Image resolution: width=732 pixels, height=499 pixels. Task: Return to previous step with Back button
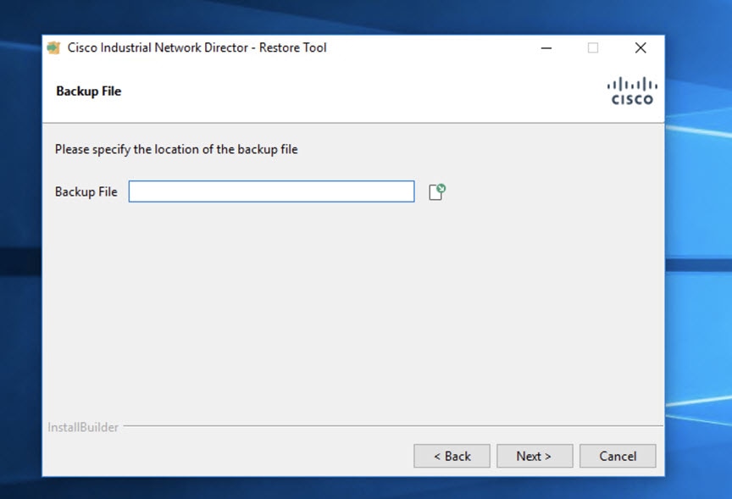click(x=452, y=456)
